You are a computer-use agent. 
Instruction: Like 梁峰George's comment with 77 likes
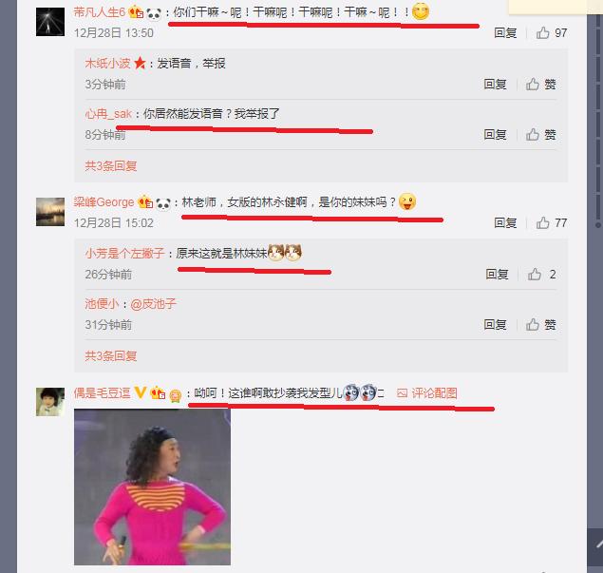(551, 222)
